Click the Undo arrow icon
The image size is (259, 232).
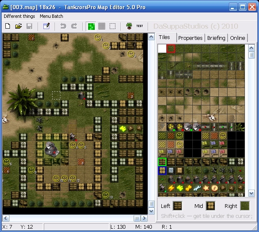63,26
